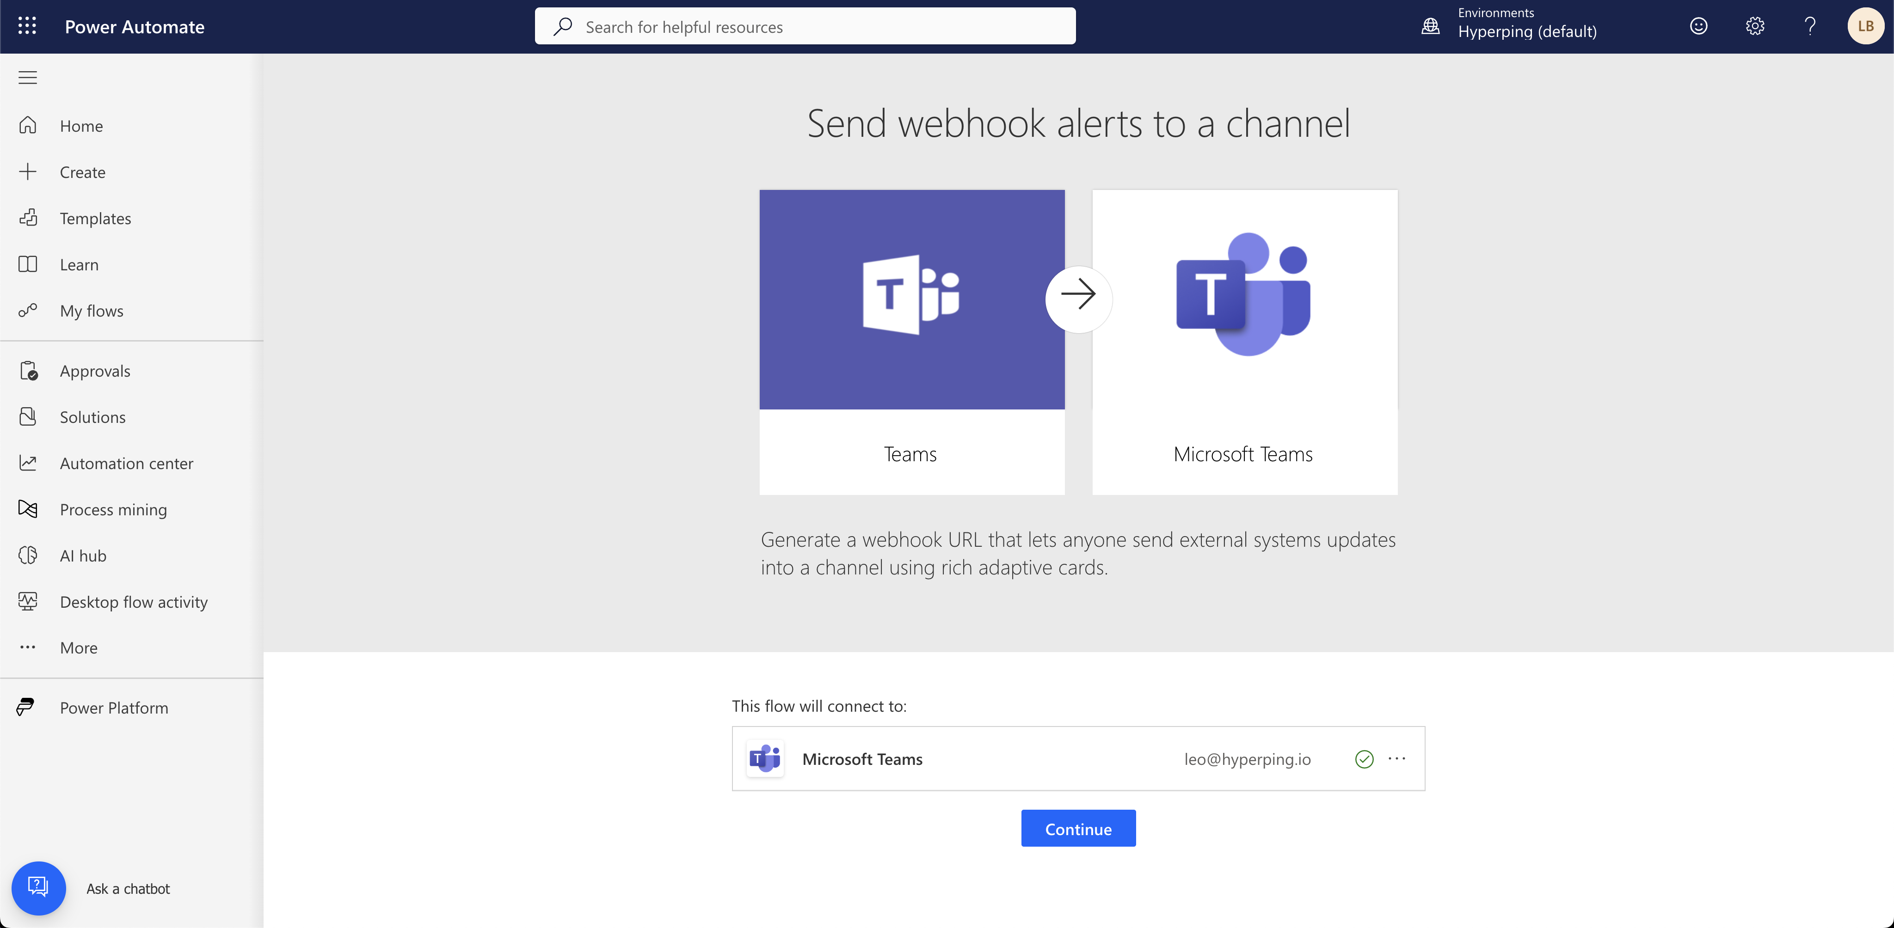Open the LB account profile avatar
Viewport: 1894px width, 928px height.
click(1864, 26)
